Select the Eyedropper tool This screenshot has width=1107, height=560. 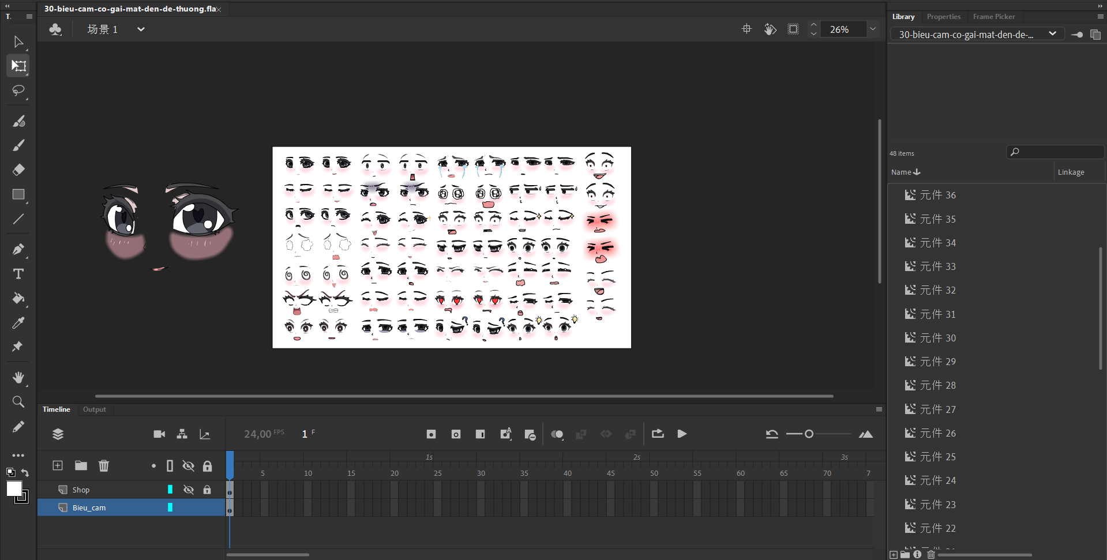(18, 323)
